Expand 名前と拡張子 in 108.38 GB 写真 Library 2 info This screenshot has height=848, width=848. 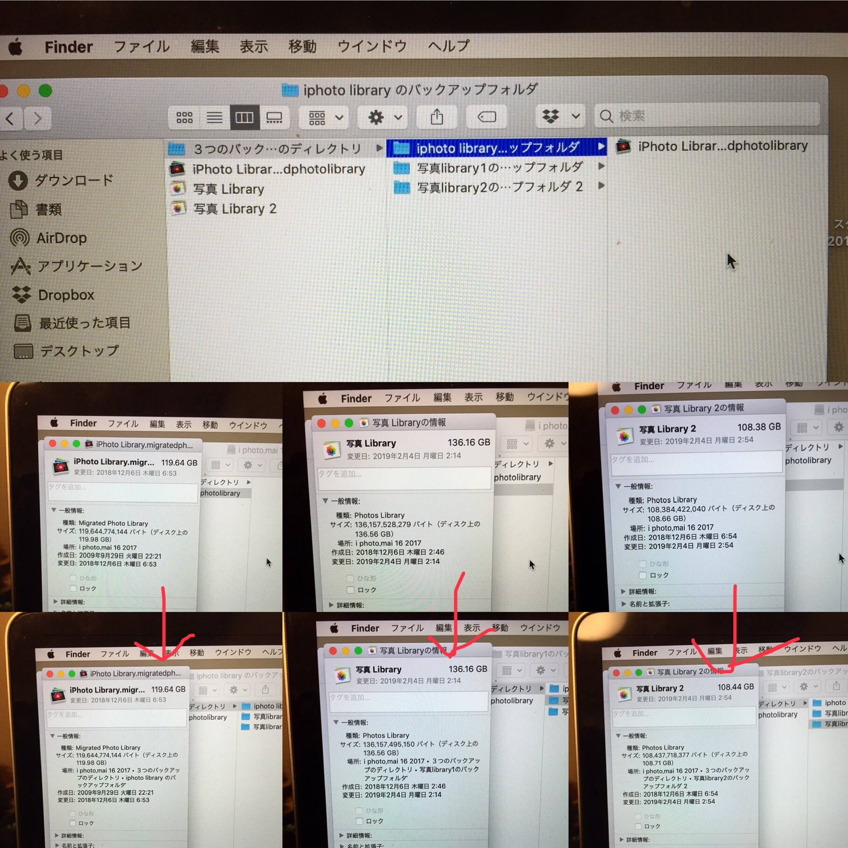[624, 604]
